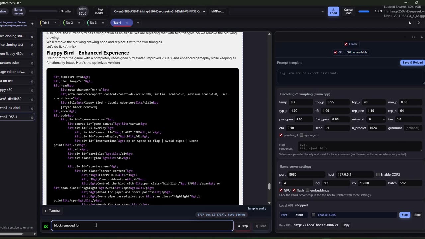
Task: Click the 100% load progress bar
Action: [364, 11]
